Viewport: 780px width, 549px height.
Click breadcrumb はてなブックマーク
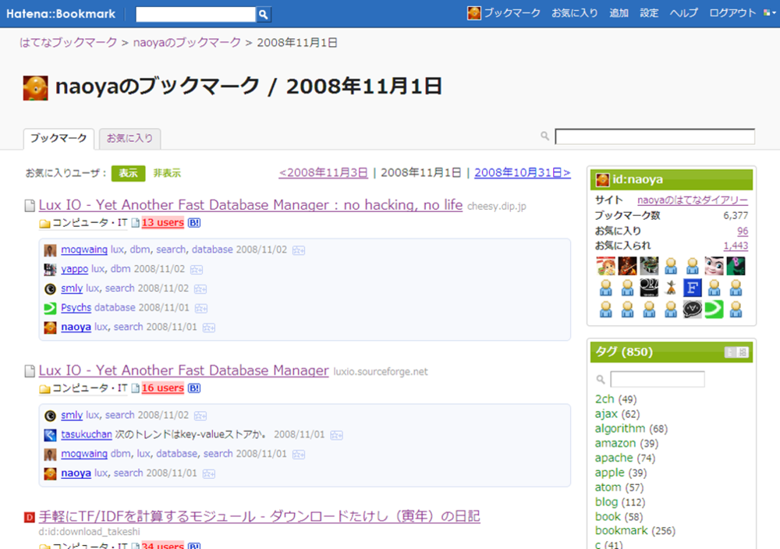68,43
